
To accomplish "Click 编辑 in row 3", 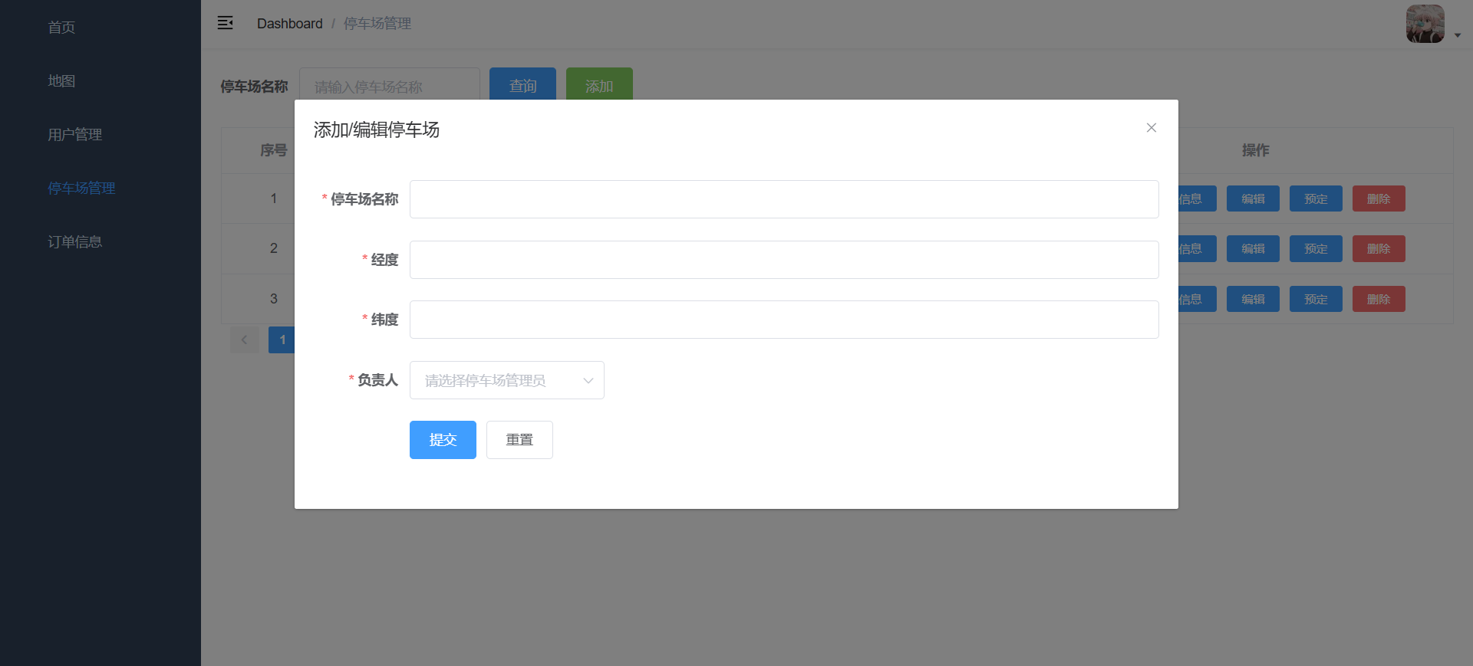I will click(x=1253, y=299).
